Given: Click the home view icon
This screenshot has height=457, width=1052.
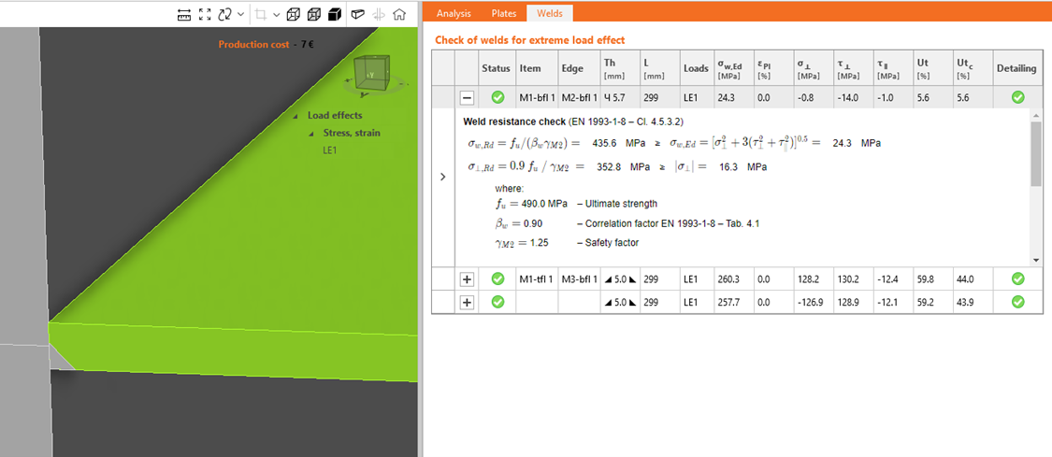Looking at the screenshot, I should pos(399,14).
